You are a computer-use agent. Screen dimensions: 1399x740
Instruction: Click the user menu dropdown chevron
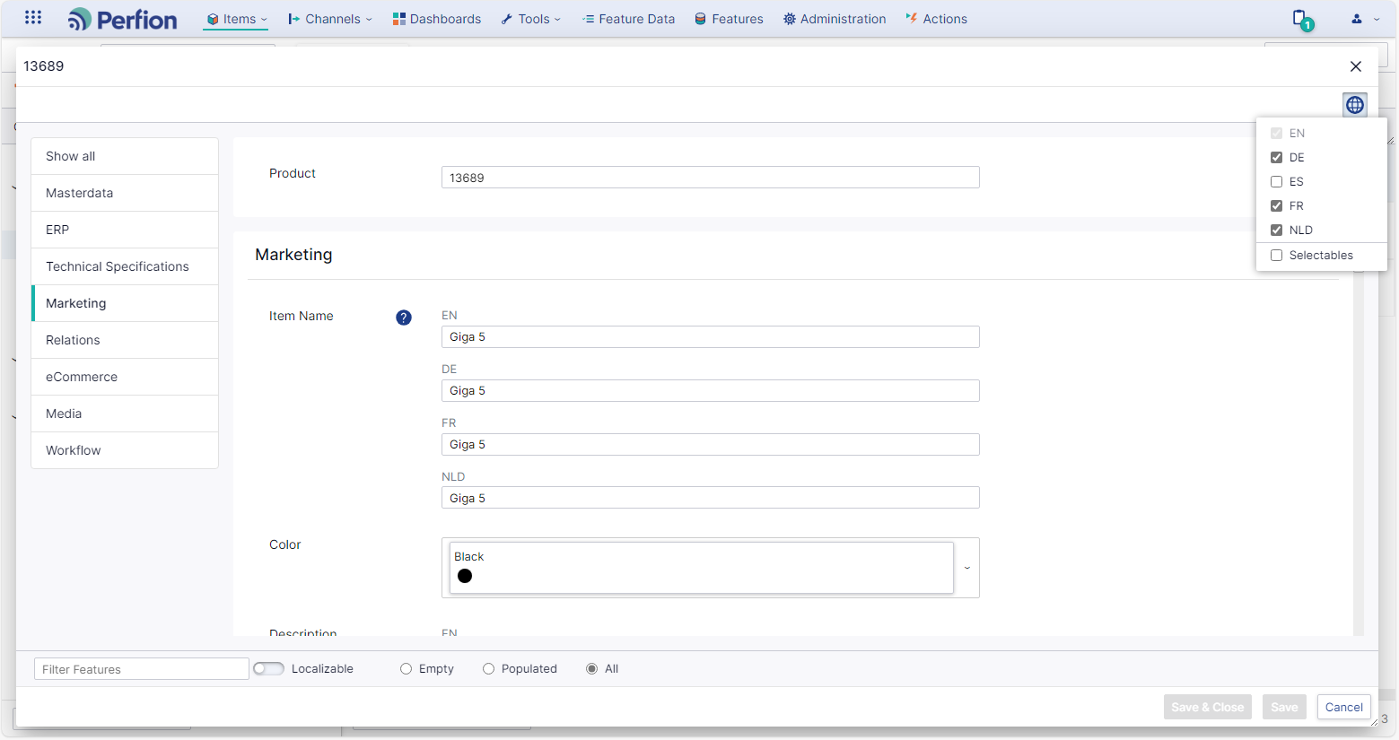point(1377,19)
